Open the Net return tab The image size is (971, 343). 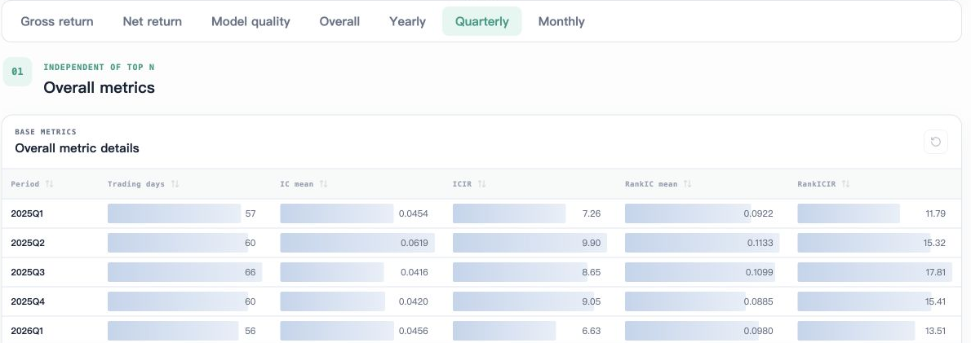coord(153,22)
